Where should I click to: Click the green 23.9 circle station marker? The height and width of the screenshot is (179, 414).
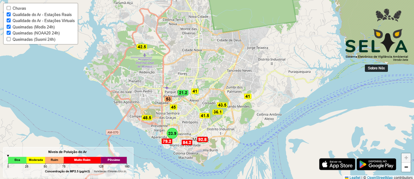172,133
